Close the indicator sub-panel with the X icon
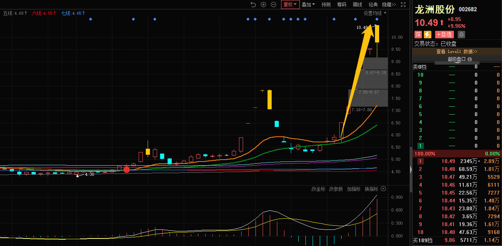502x246 pixels. [x=383, y=189]
